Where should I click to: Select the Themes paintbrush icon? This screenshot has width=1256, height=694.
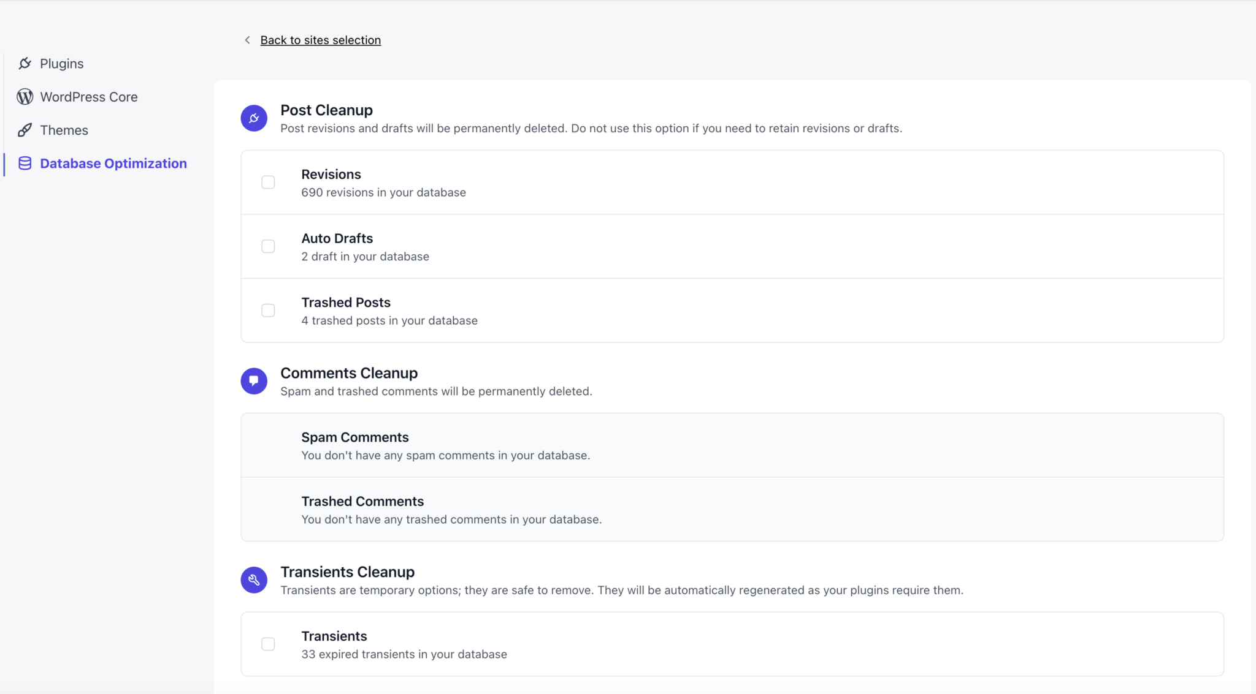pyautogui.click(x=25, y=130)
